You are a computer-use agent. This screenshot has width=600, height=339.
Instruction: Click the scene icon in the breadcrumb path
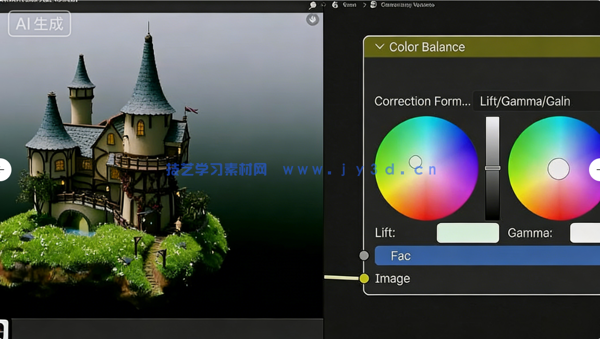[x=336, y=5]
